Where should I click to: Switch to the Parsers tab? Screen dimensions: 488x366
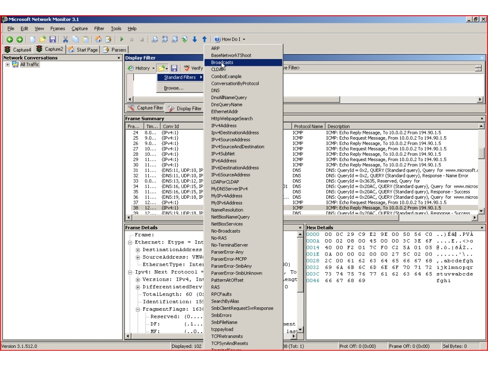[114, 50]
